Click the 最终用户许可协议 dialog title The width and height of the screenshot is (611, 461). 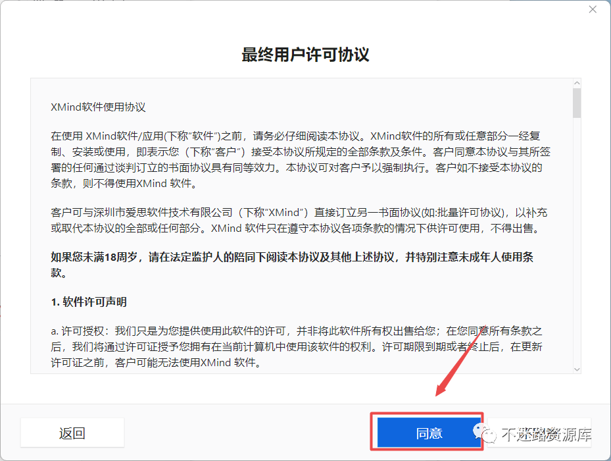(305, 54)
